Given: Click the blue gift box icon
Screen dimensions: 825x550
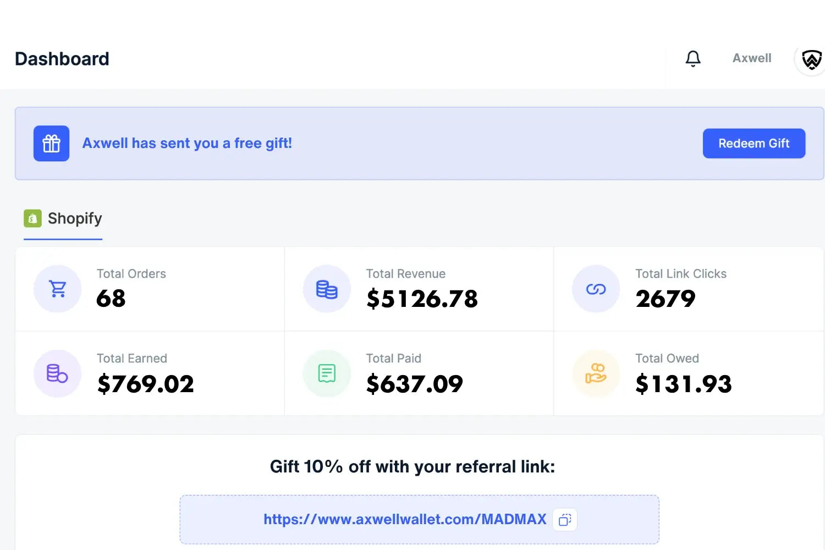Looking at the screenshot, I should pos(51,144).
